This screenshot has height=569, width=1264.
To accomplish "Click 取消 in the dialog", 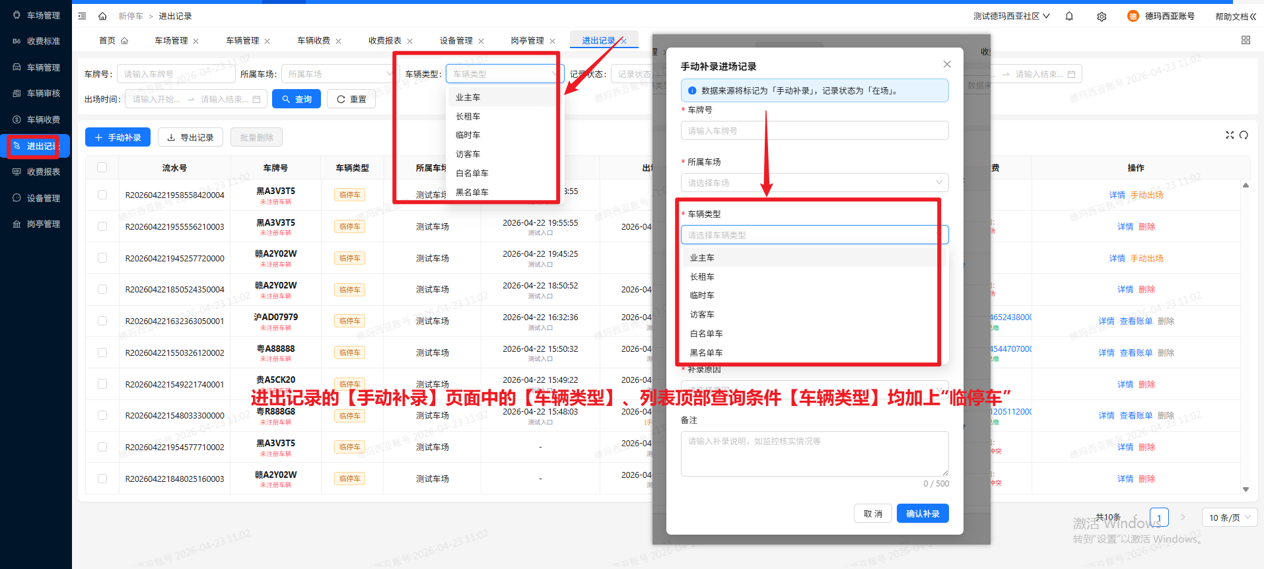I will 873,514.
